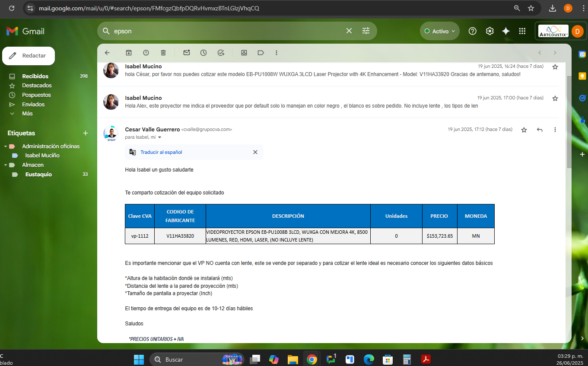Add conversation to Tasks
This screenshot has height=366, width=588.
(221, 53)
